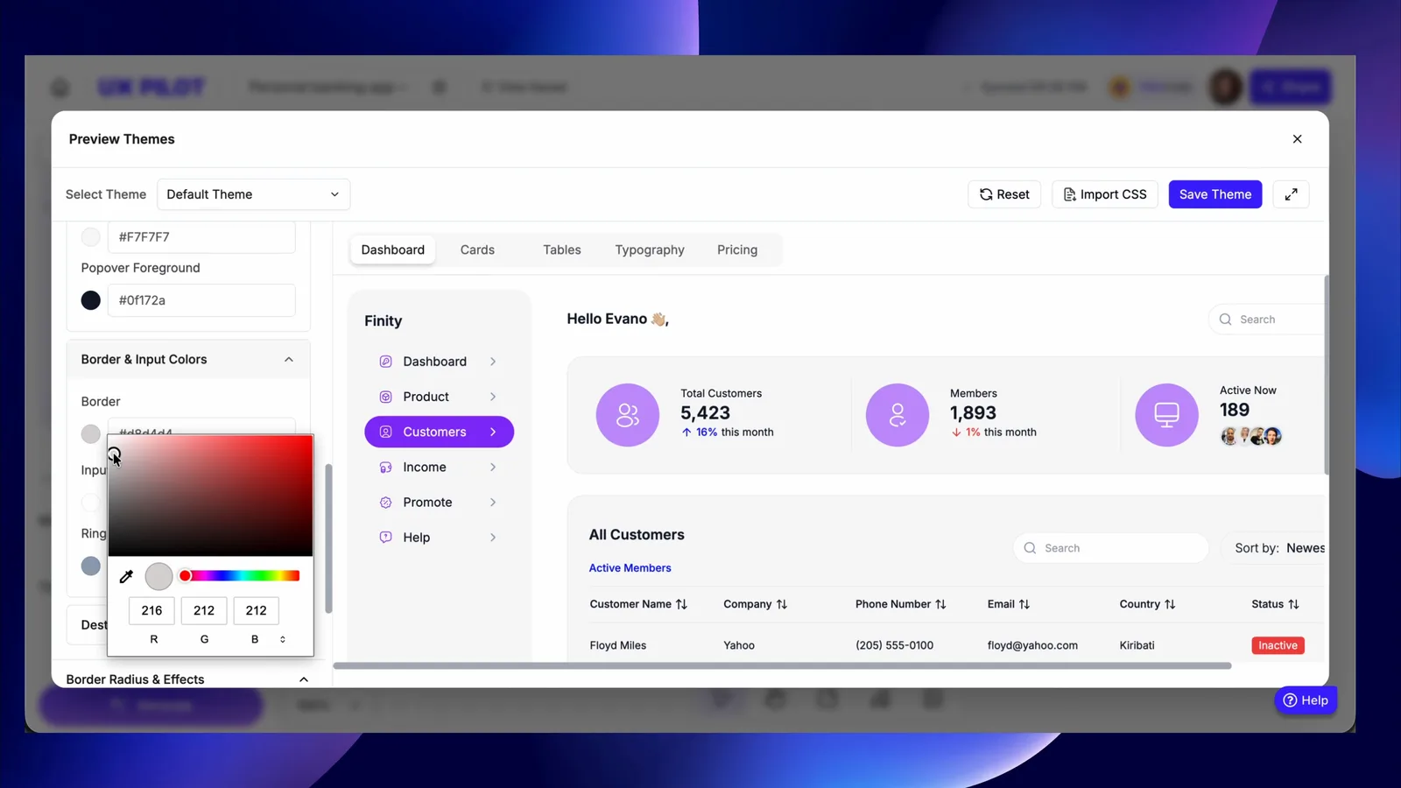Image resolution: width=1401 pixels, height=788 pixels.
Task: Close the Preview Themes dialog
Action: 1297,139
